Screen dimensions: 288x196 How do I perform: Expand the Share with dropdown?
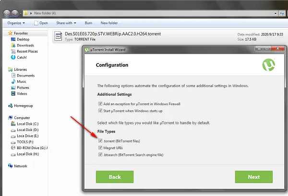[66, 23]
